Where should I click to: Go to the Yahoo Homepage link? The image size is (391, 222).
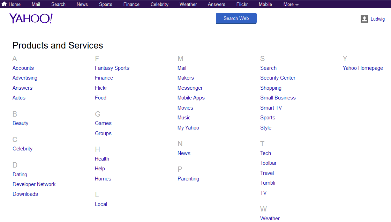363,68
